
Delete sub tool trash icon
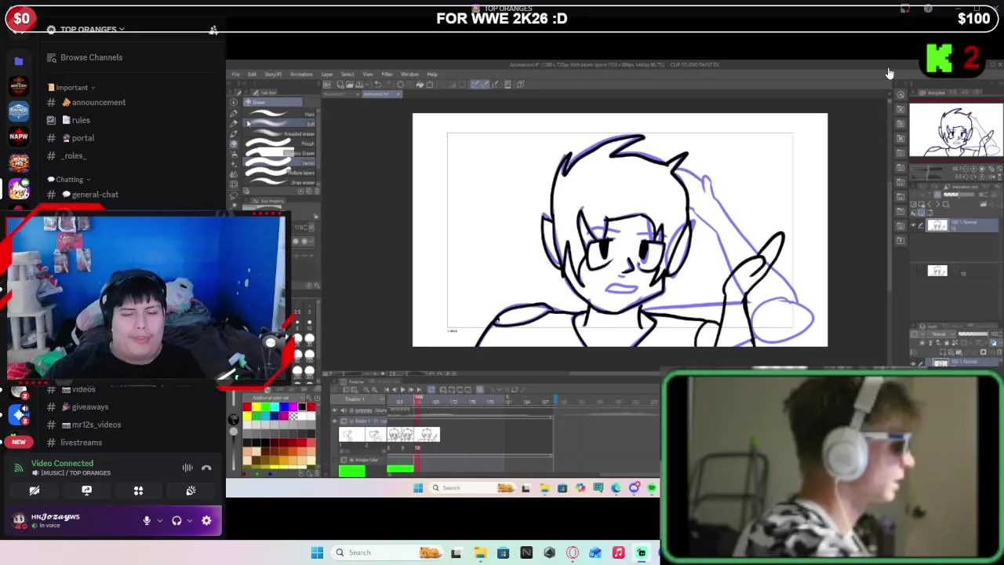(315, 191)
